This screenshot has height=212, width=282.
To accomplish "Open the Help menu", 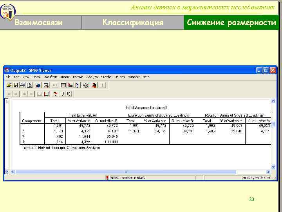I will 146,77.
